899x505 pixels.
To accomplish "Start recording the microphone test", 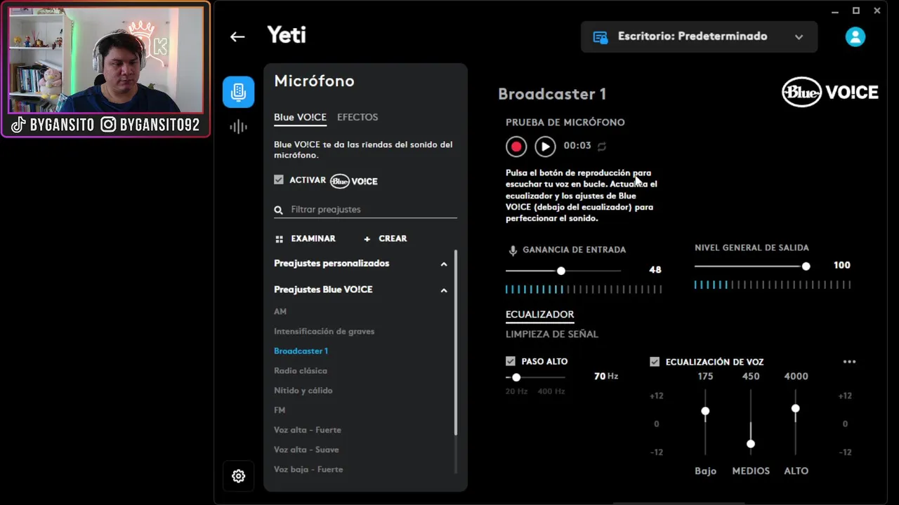I will click(516, 147).
